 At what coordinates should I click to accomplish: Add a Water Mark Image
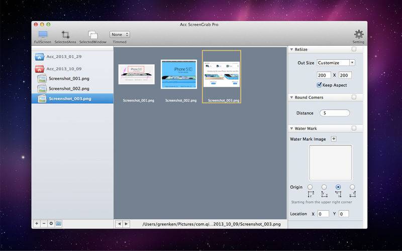pyautogui.click(x=334, y=139)
